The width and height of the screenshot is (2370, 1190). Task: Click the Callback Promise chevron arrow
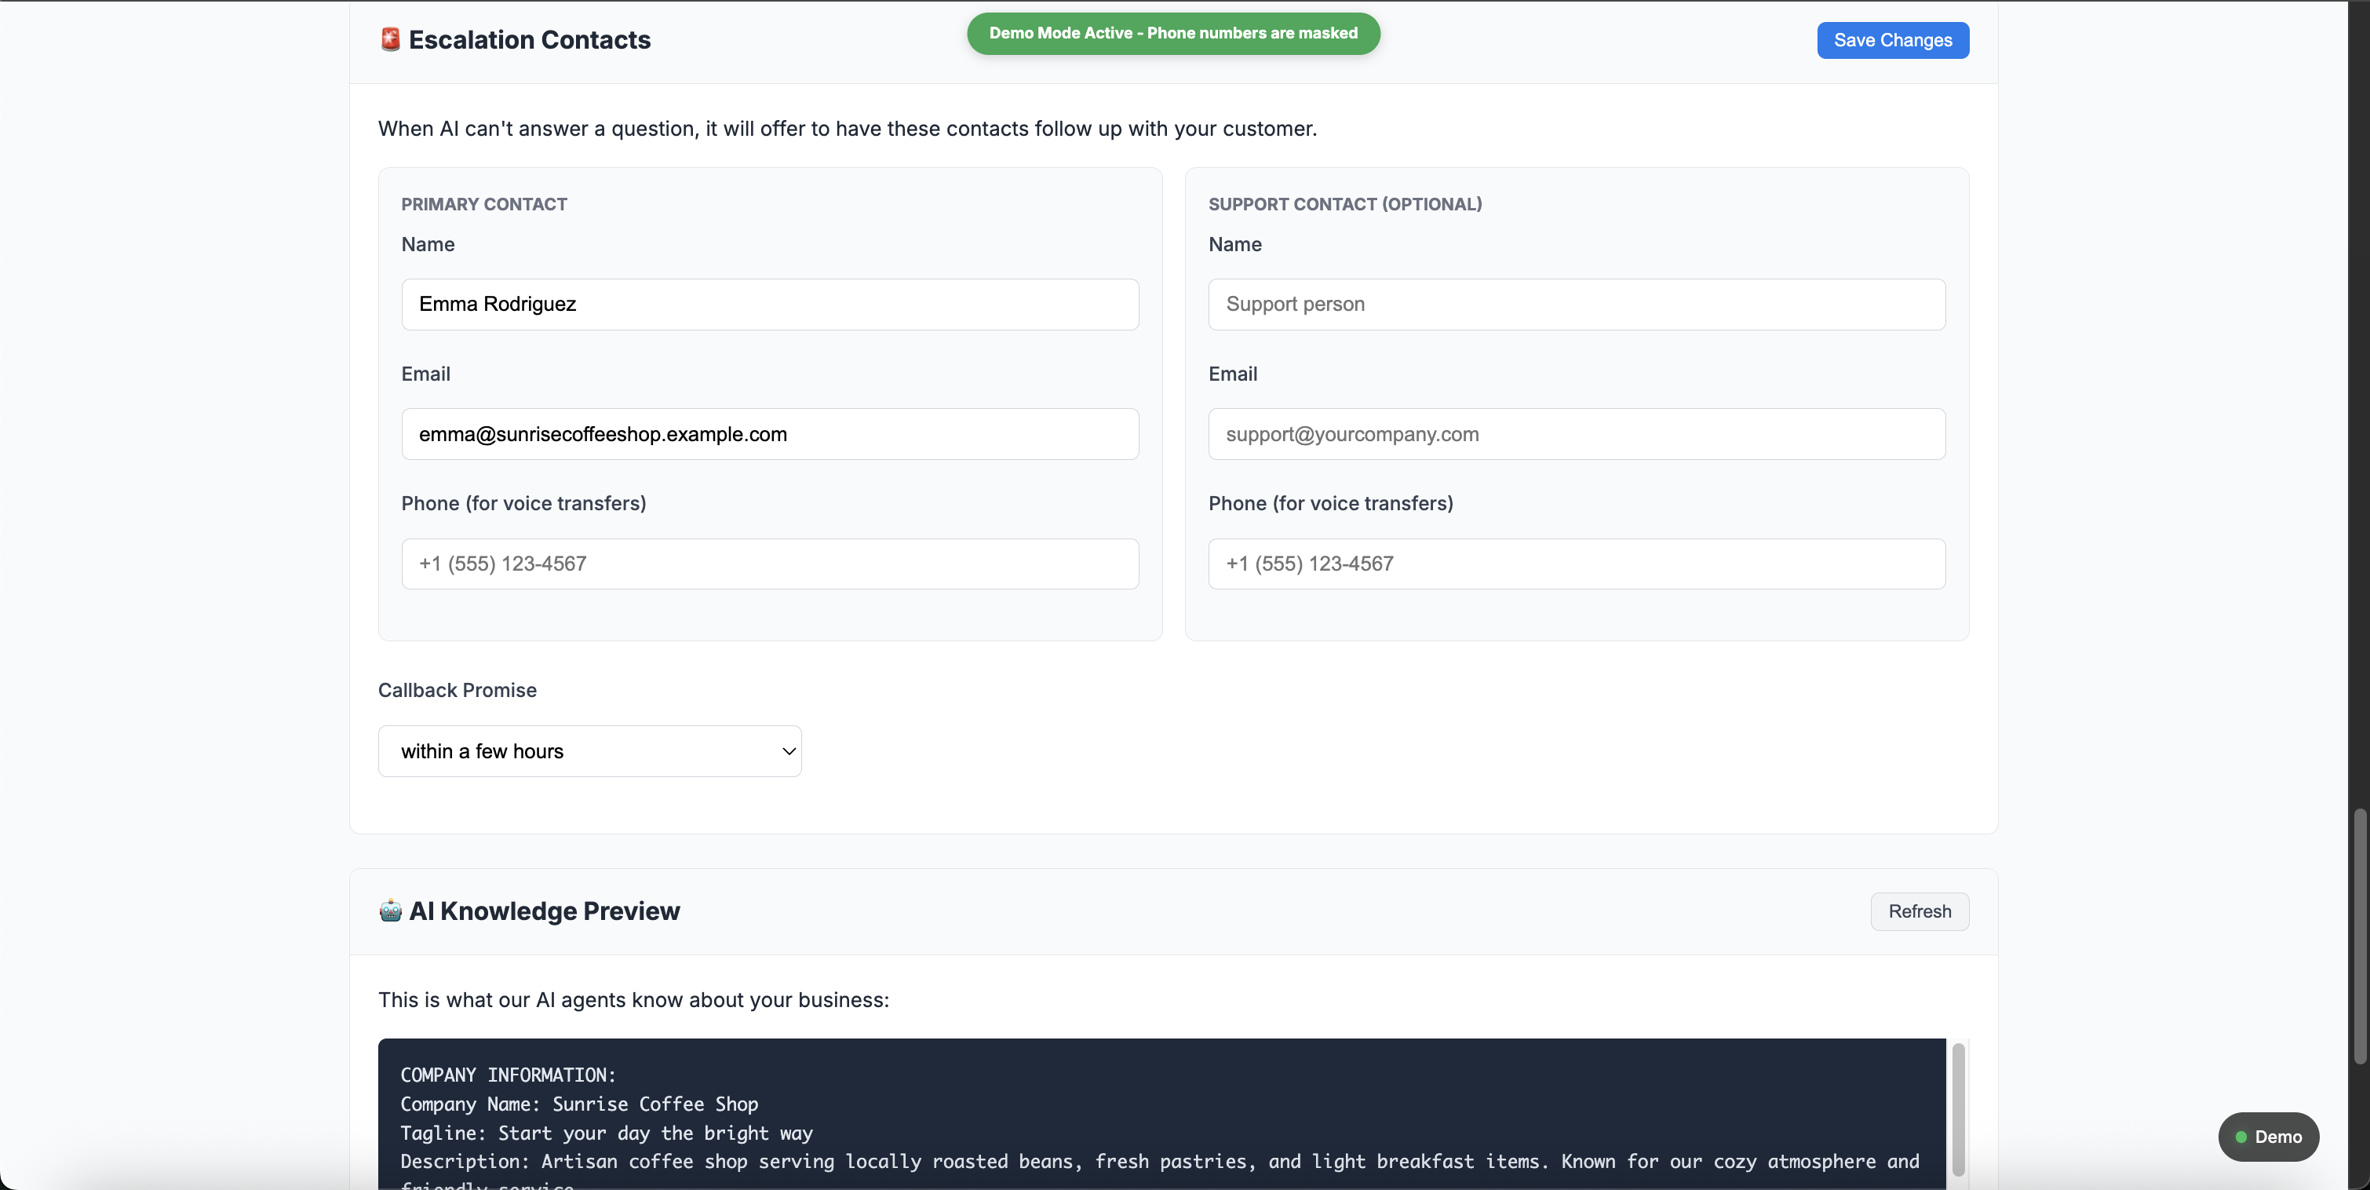tap(789, 751)
